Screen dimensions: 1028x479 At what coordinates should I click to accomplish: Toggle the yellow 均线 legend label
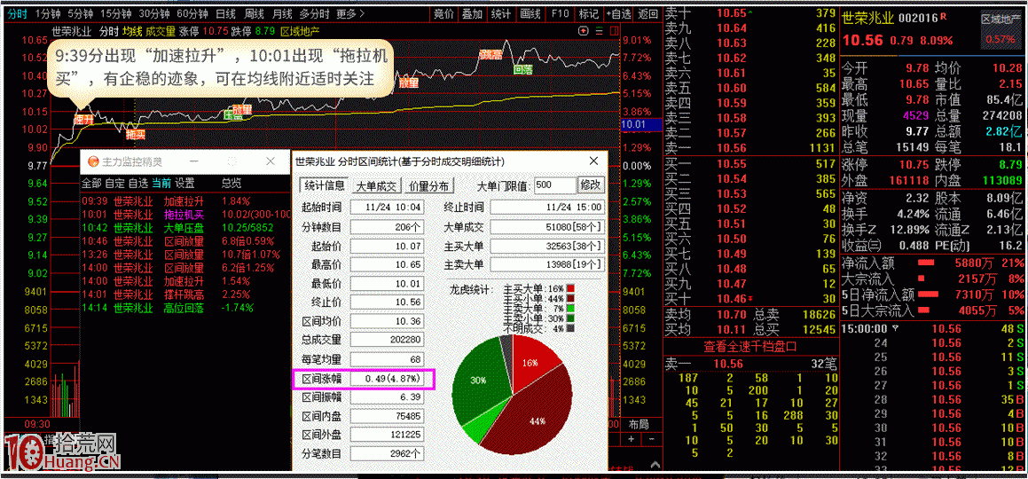click(132, 31)
